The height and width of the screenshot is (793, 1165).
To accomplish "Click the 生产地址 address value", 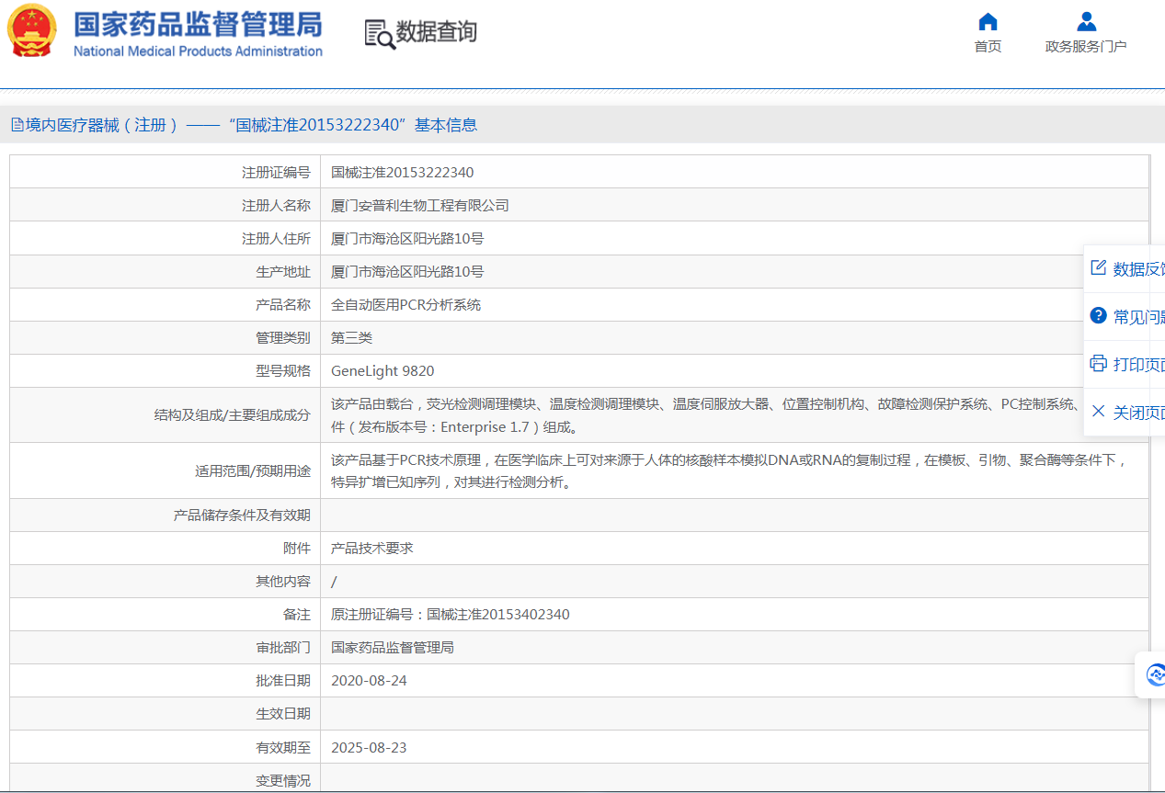I will click(407, 272).
